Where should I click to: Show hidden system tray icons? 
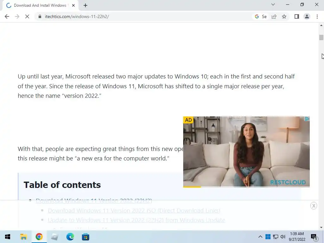(260, 237)
